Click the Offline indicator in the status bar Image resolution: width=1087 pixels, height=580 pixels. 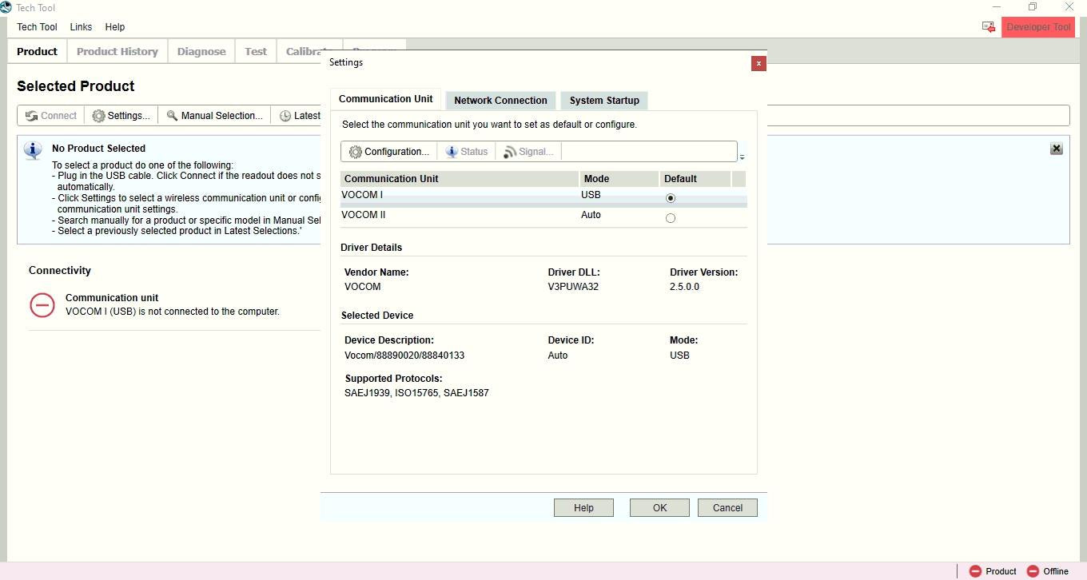pos(1033,571)
